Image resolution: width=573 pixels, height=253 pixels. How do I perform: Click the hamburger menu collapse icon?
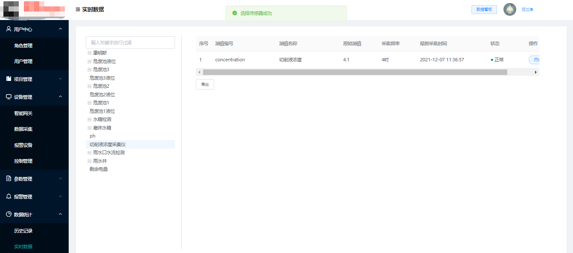point(78,9)
